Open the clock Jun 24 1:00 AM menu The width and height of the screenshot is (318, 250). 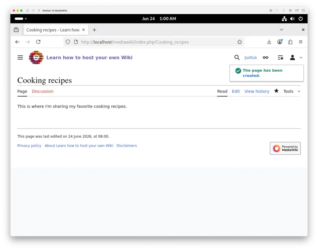[x=159, y=19]
